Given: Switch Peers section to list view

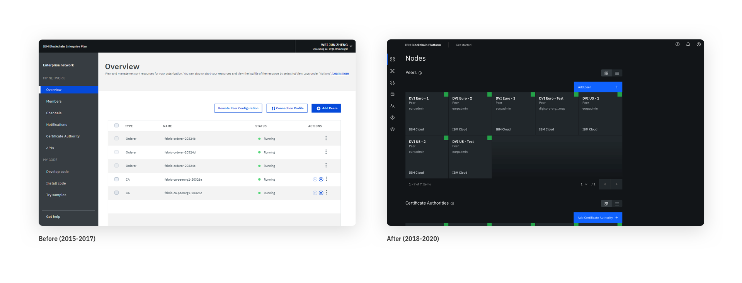Looking at the screenshot, I should (617, 73).
